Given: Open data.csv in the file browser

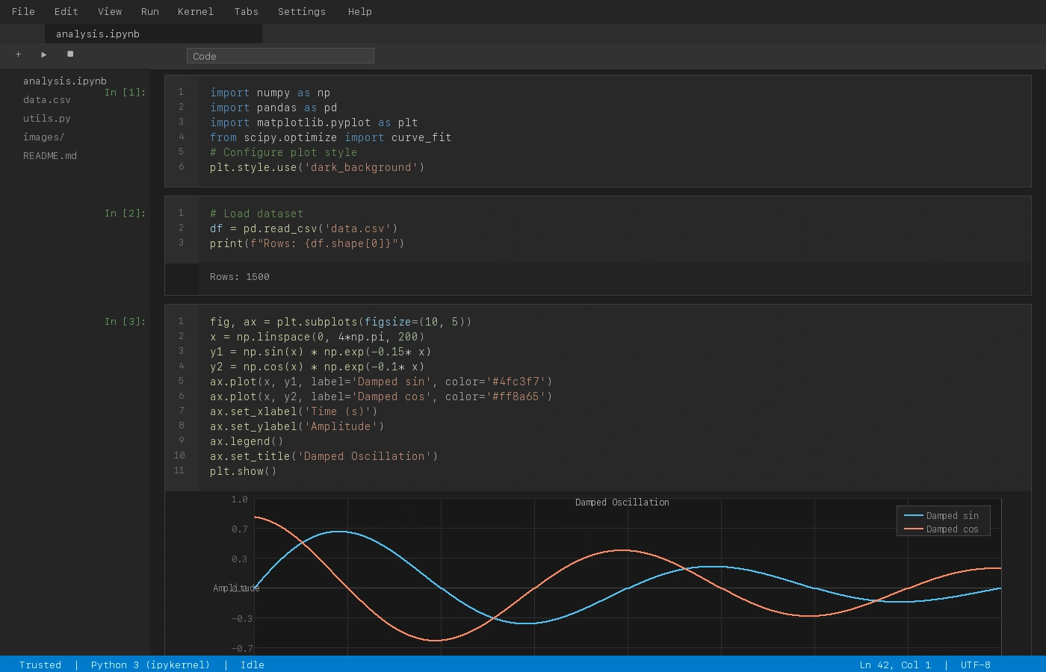Looking at the screenshot, I should point(46,99).
